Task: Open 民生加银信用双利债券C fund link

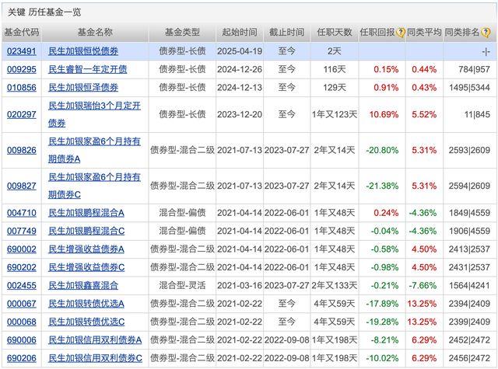Action: pyautogui.click(x=95, y=359)
